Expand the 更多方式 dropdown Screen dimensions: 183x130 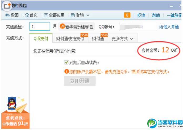tap(123, 39)
